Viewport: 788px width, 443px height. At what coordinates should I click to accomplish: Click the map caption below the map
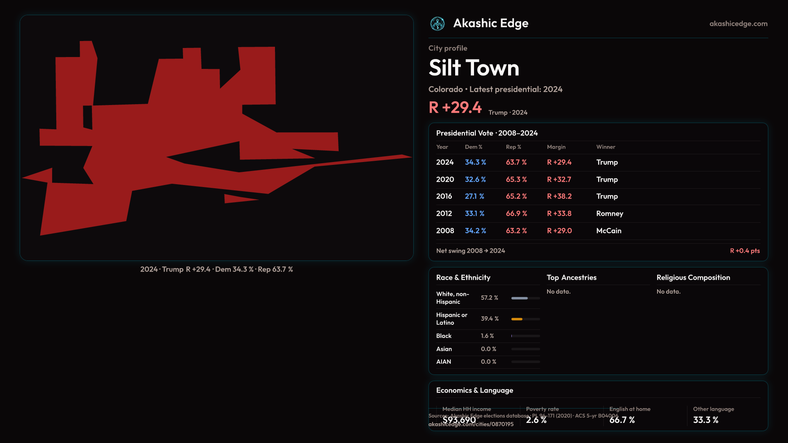tap(216, 269)
